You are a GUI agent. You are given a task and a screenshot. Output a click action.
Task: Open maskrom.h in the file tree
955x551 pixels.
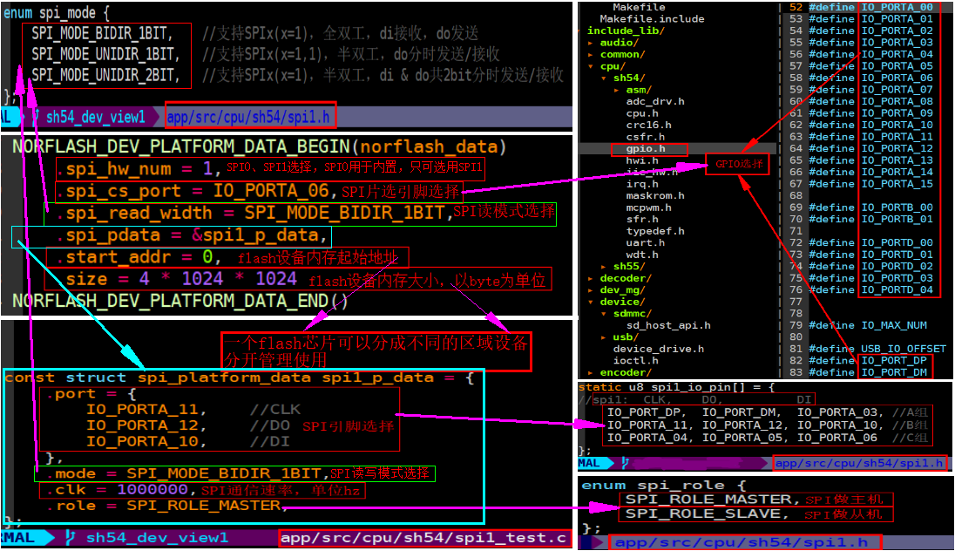point(655,195)
